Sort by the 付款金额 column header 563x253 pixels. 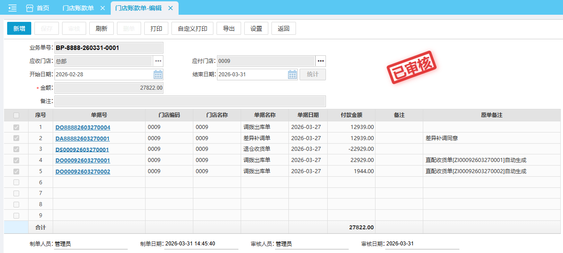(351, 115)
